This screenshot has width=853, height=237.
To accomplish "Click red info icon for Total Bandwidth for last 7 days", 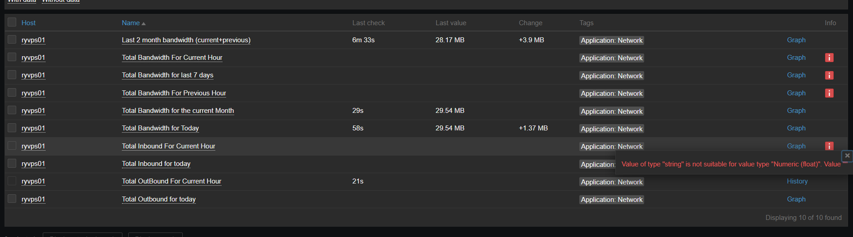I will coord(829,75).
